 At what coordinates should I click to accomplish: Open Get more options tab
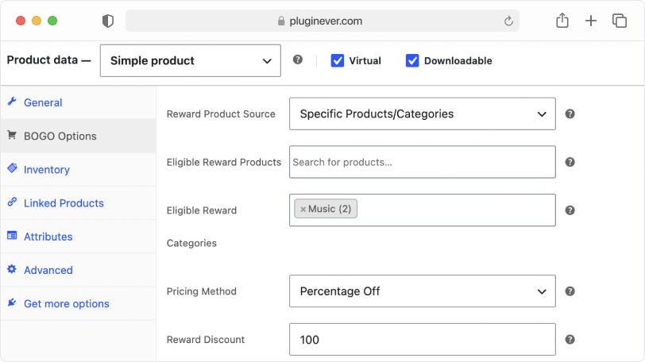pyautogui.click(x=78, y=304)
